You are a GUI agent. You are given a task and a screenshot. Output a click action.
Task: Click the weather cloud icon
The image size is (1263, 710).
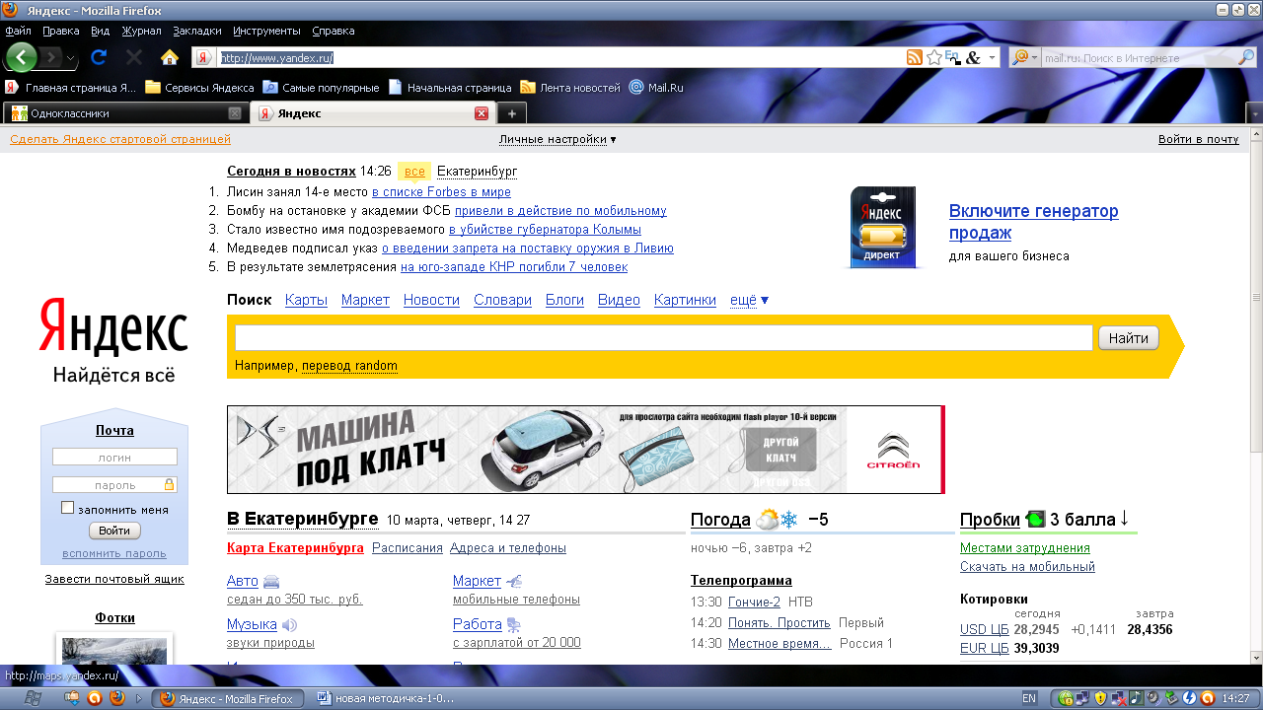(767, 520)
